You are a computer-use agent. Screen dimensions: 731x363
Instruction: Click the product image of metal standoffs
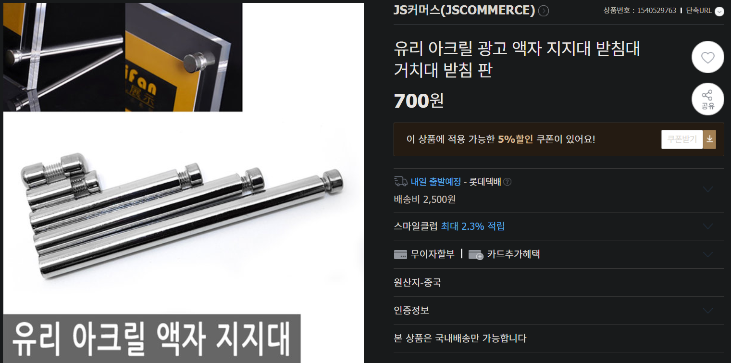[x=184, y=183]
